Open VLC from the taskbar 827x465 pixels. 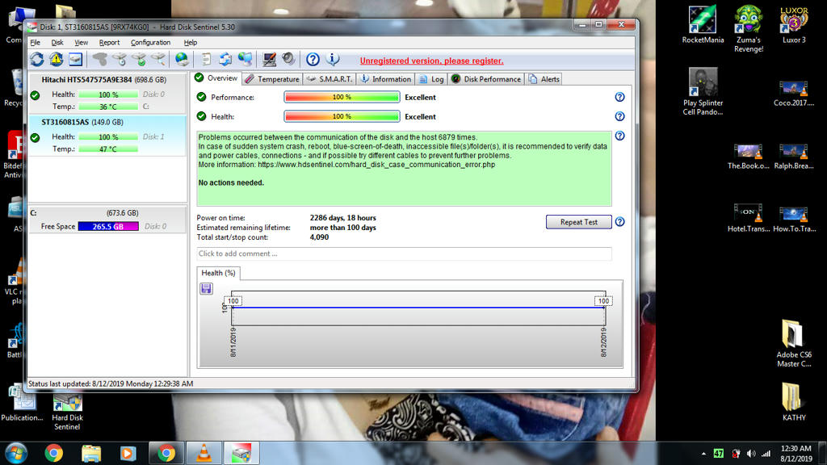click(x=204, y=454)
